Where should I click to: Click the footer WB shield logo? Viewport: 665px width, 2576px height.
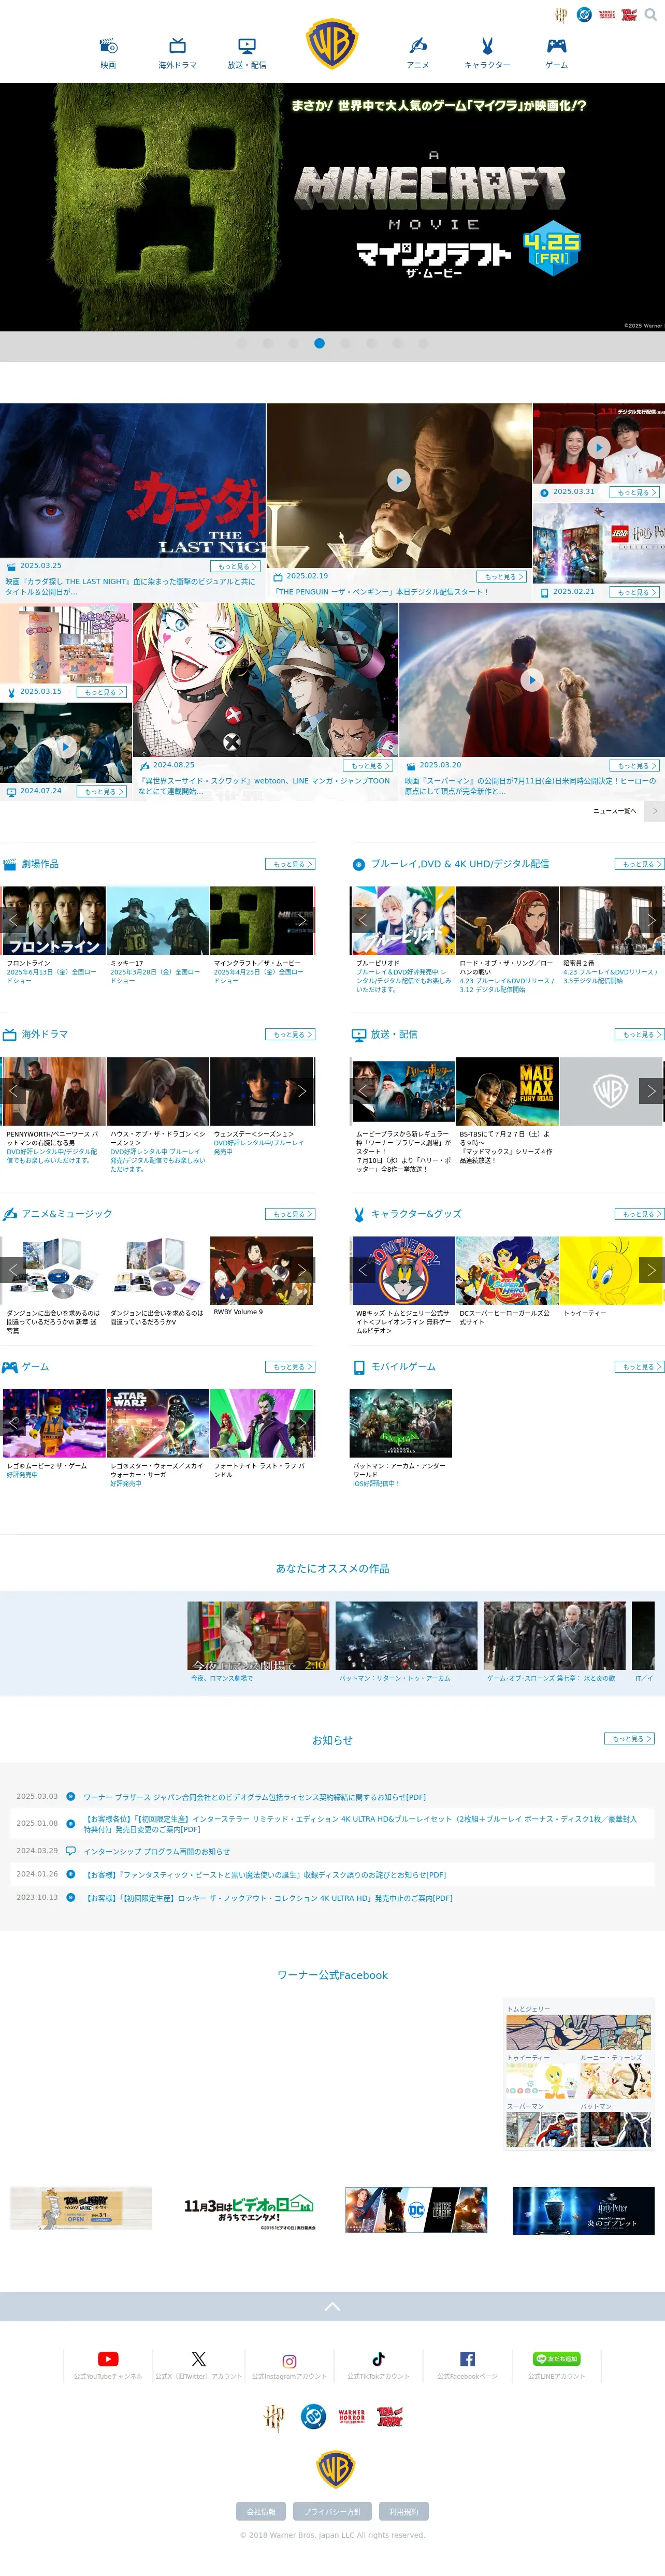(335, 2469)
